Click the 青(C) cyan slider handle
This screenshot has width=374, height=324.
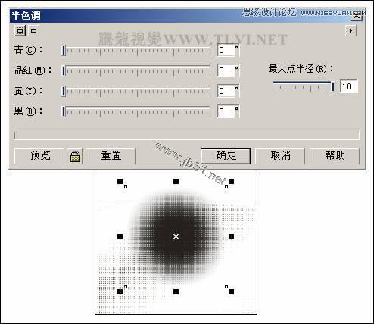click(x=64, y=51)
